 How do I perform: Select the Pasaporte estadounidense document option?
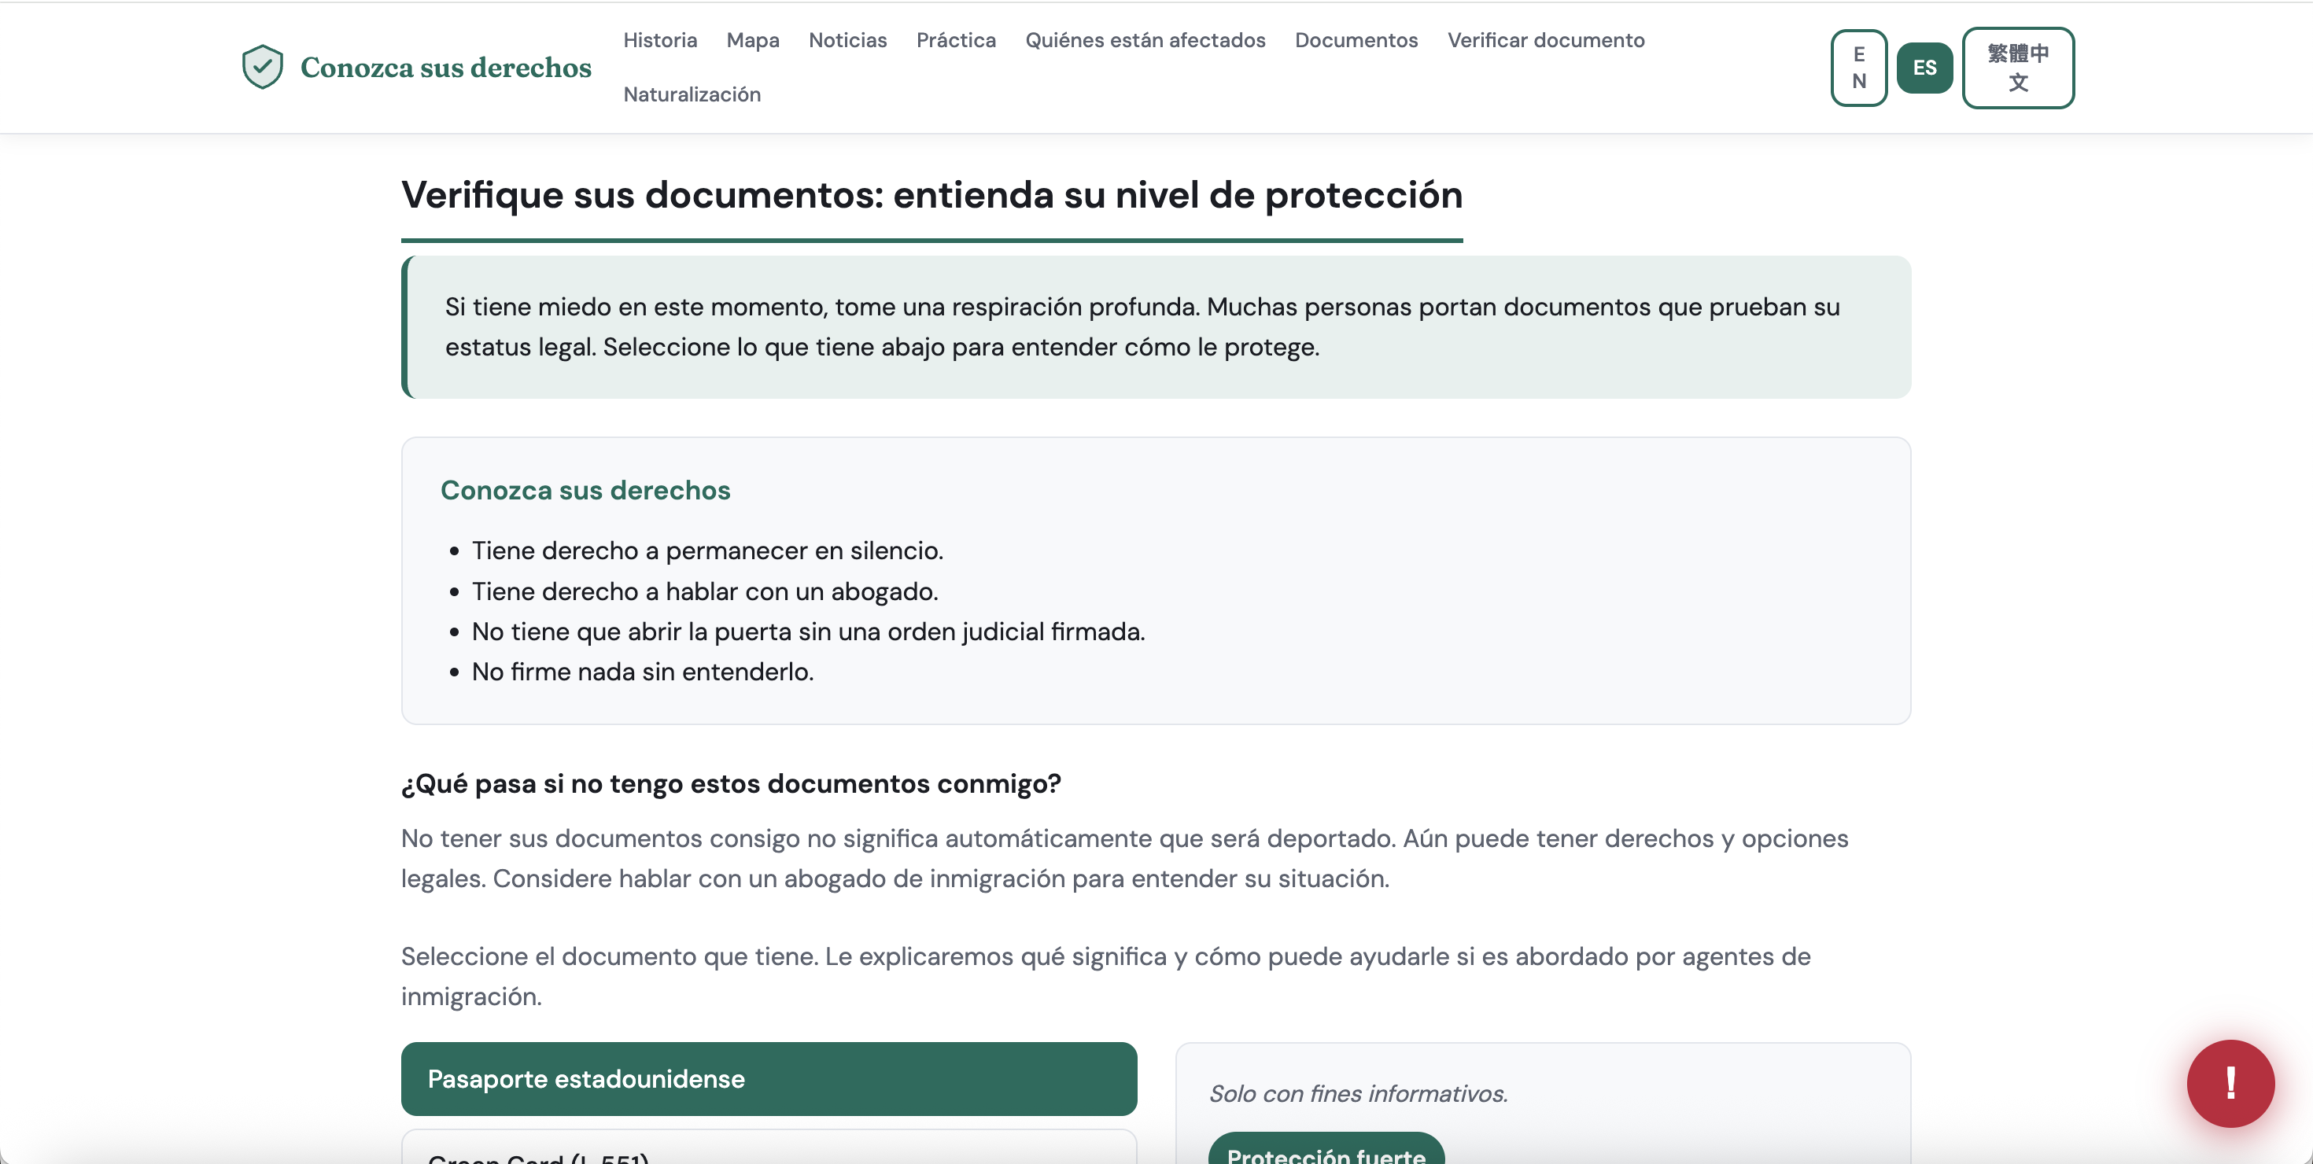click(x=768, y=1077)
